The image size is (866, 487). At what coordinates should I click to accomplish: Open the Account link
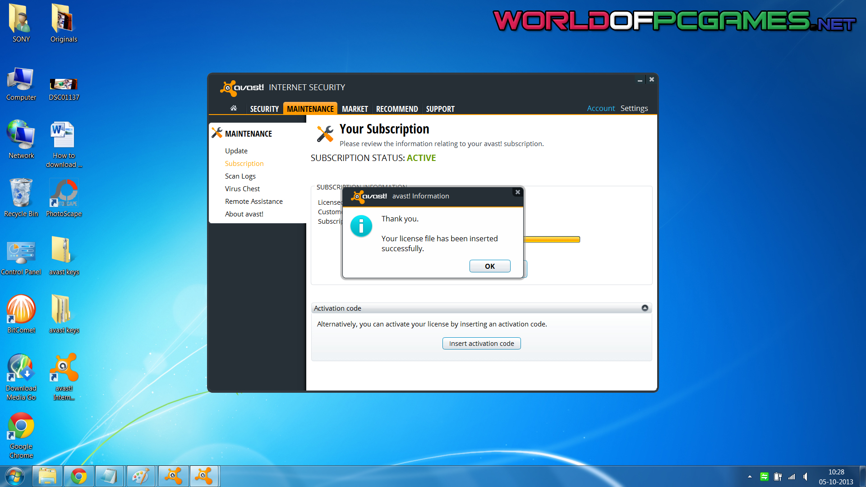(x=600, y=108)
